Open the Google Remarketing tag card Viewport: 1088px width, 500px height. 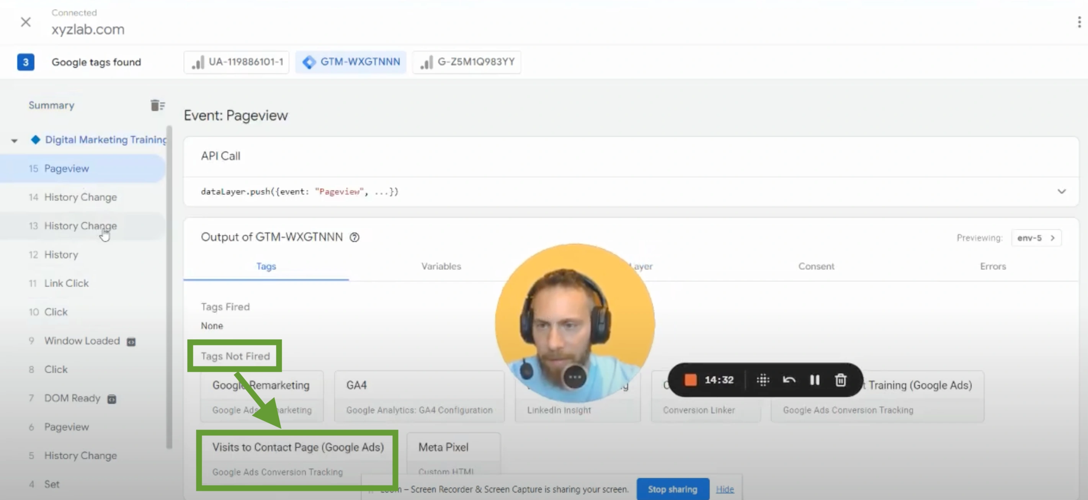pyautogui.click(x=262, y=397)
